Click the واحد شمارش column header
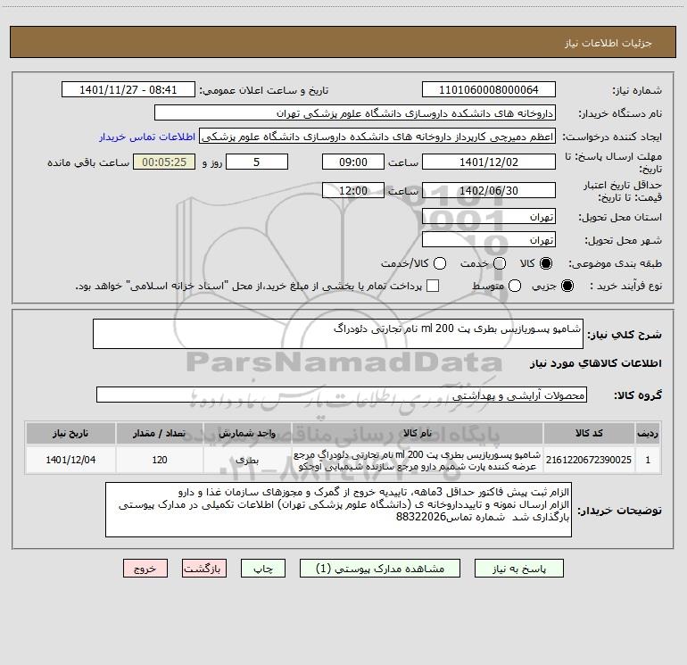This screenshot has width=687, height=665. click(247, 433)
